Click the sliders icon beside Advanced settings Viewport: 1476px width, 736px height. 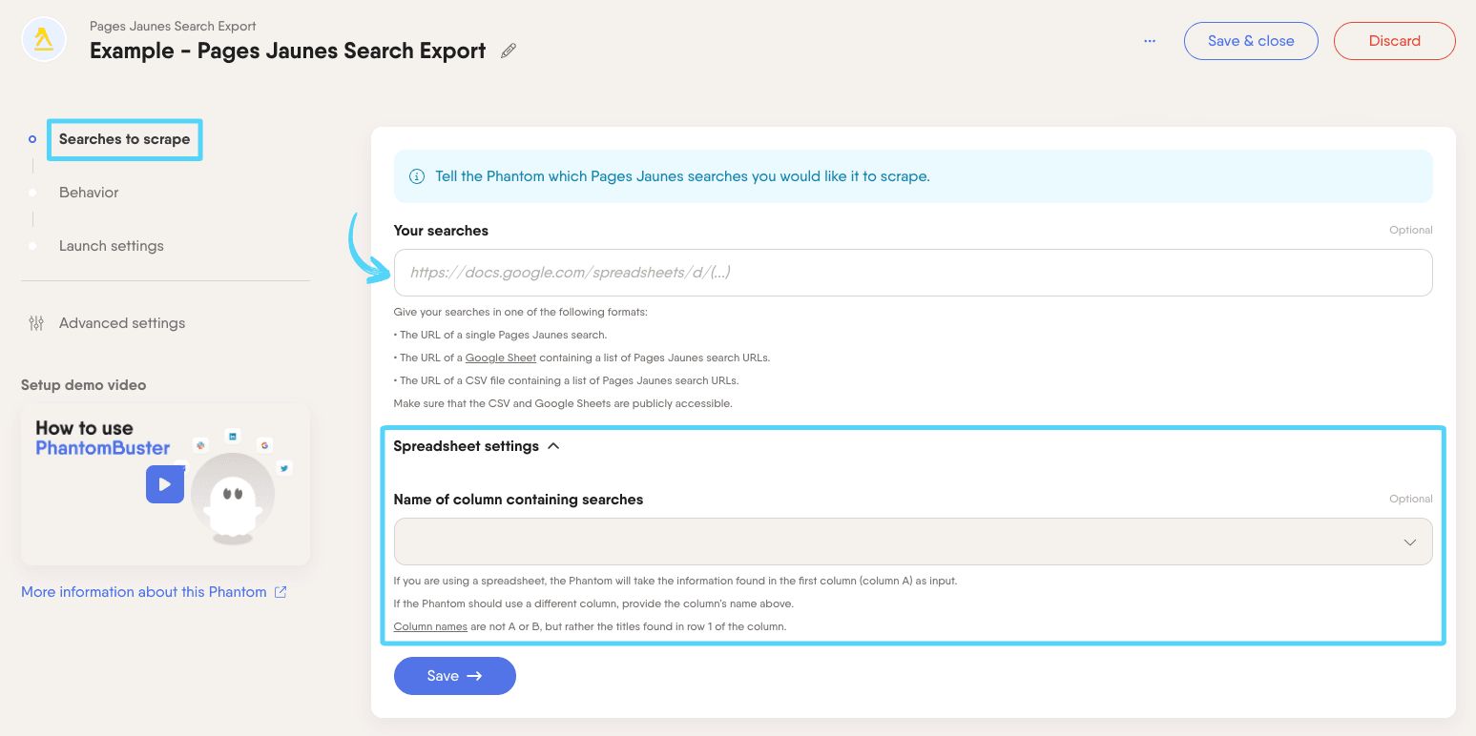(x=36, y=323)
